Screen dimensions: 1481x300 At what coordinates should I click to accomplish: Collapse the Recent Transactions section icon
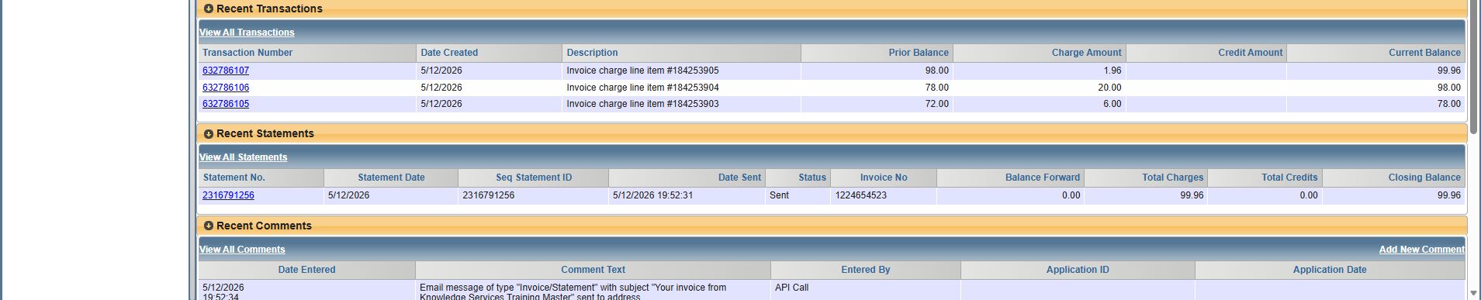click(x=209, y=9)
